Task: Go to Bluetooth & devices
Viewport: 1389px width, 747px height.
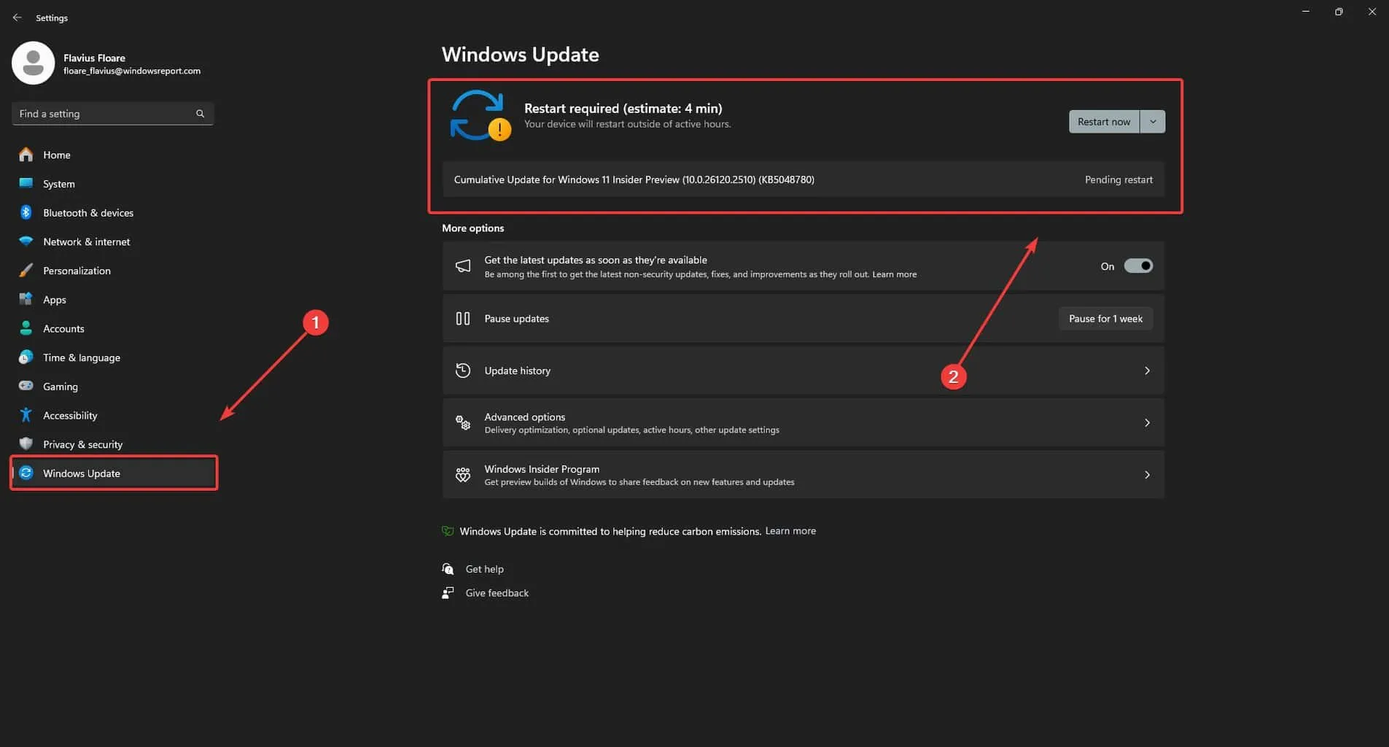Action: tap(113, 212)
